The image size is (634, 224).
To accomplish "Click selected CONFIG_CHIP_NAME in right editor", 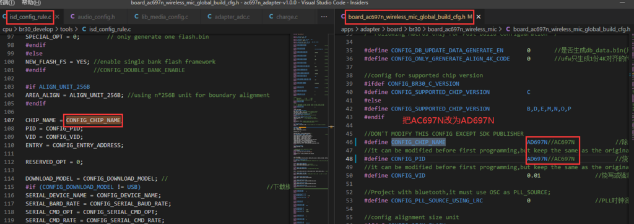I will 418,142.
